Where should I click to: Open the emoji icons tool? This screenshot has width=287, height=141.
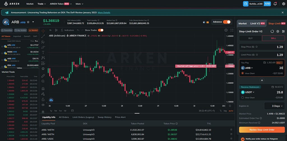tap(43, 69)
